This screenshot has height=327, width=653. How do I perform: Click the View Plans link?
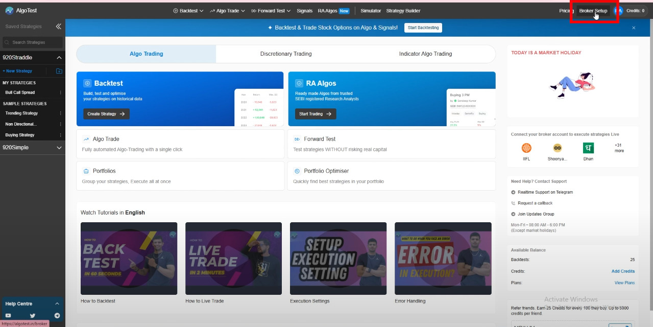[x=624, y=283]
